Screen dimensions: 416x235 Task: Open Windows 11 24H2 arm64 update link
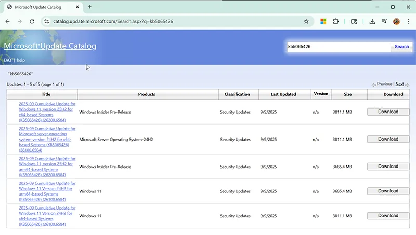[47, 191]
